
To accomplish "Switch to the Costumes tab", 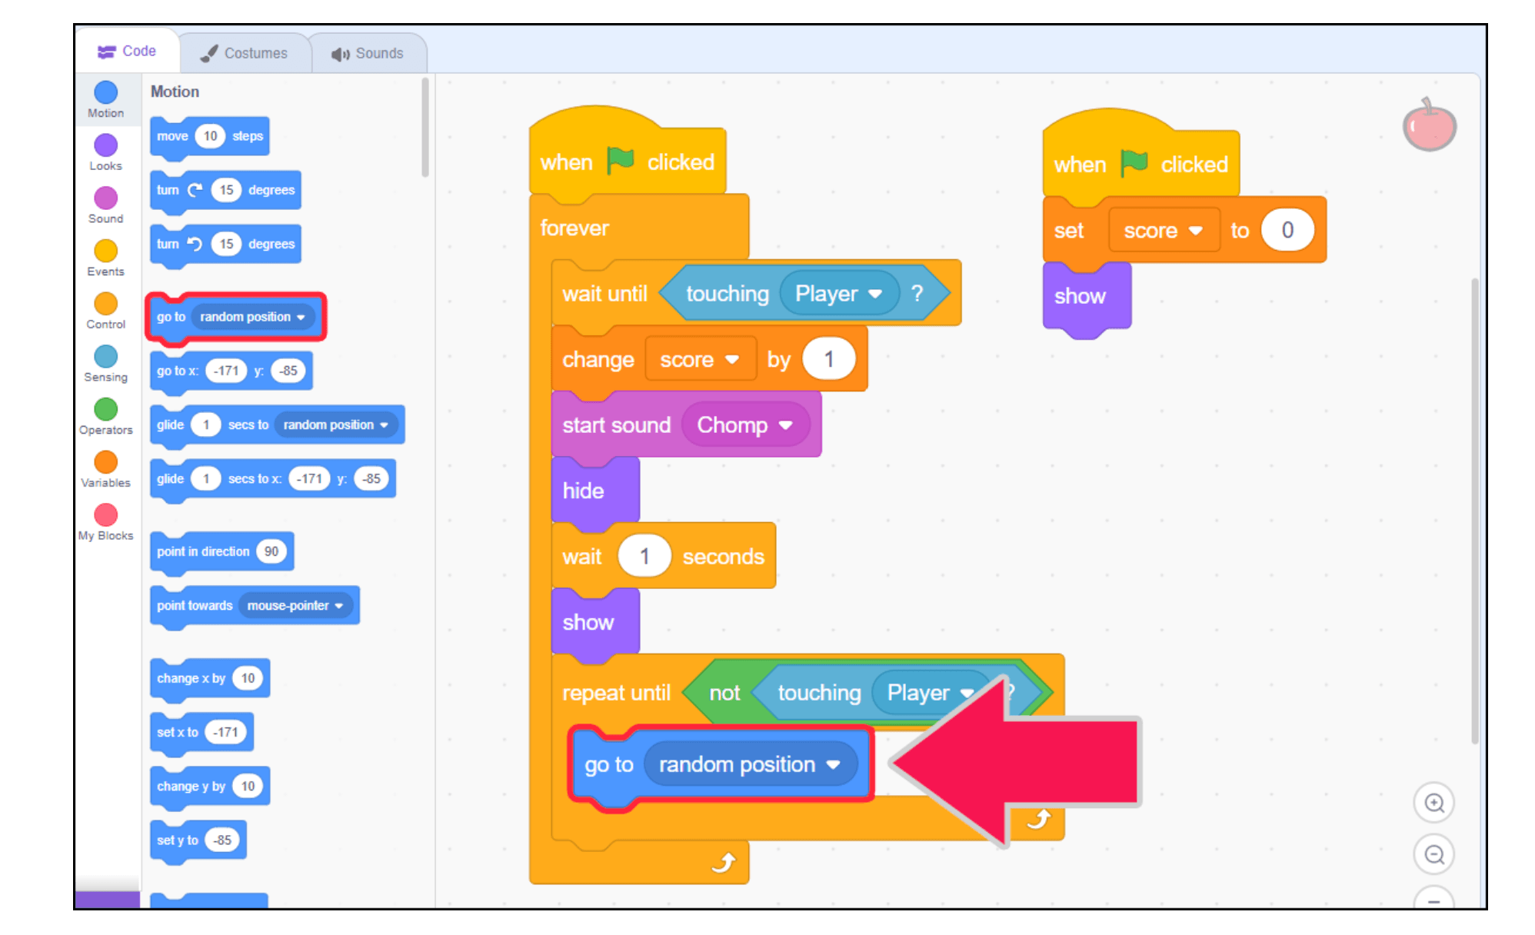I will [x=245, y=53].
